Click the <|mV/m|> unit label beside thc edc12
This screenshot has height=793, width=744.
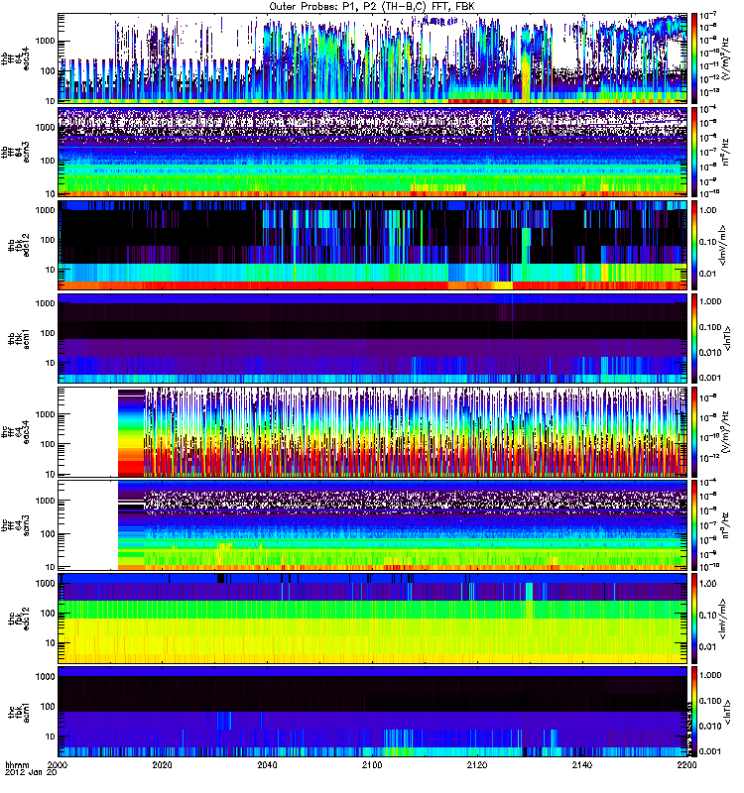(x=723, y=619)
